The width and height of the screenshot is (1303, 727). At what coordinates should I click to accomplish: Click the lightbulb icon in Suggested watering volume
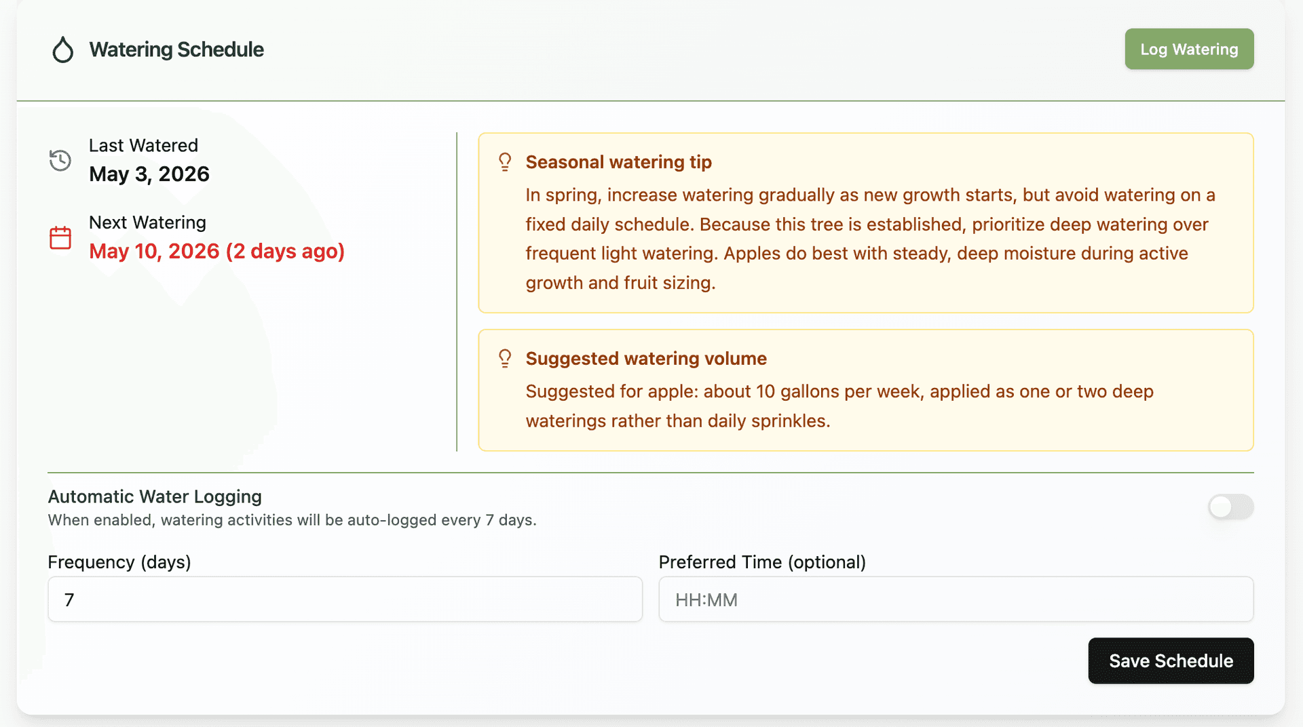point(505,358)
